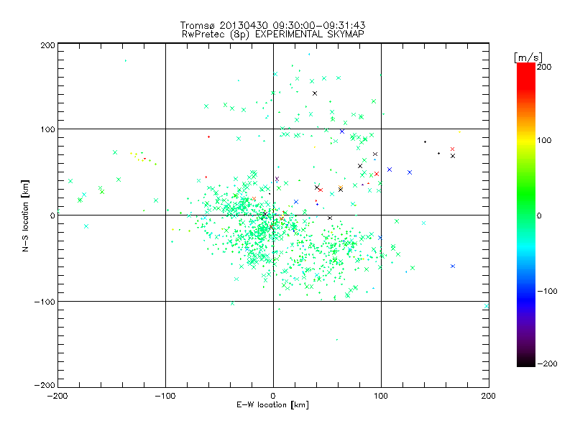Click the x-axis tick label '-200'
This screenshot has height=431, width=575.
coord(57,396)
